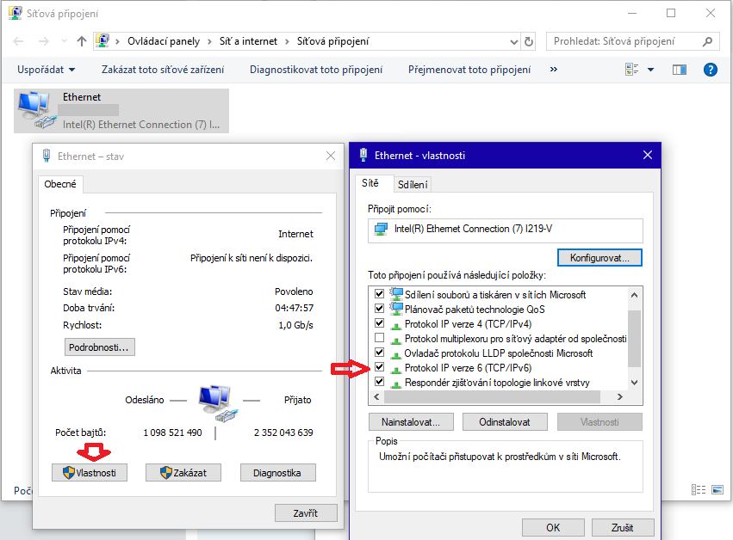
Task: Click the Intel adapter icon in properties
Action: point(381,230)
